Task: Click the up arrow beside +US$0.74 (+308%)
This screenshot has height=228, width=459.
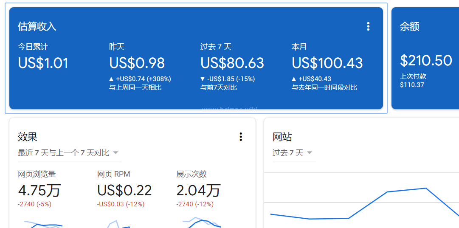Action: pos(112,79)
